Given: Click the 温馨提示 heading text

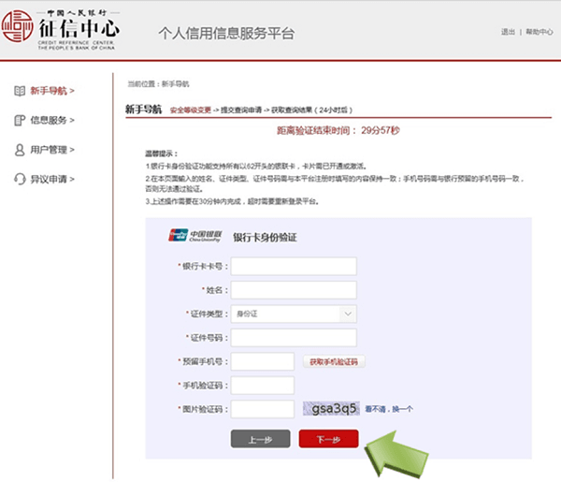Looking at the screenshot, I should pyautogui.click(x=161, y=153).
